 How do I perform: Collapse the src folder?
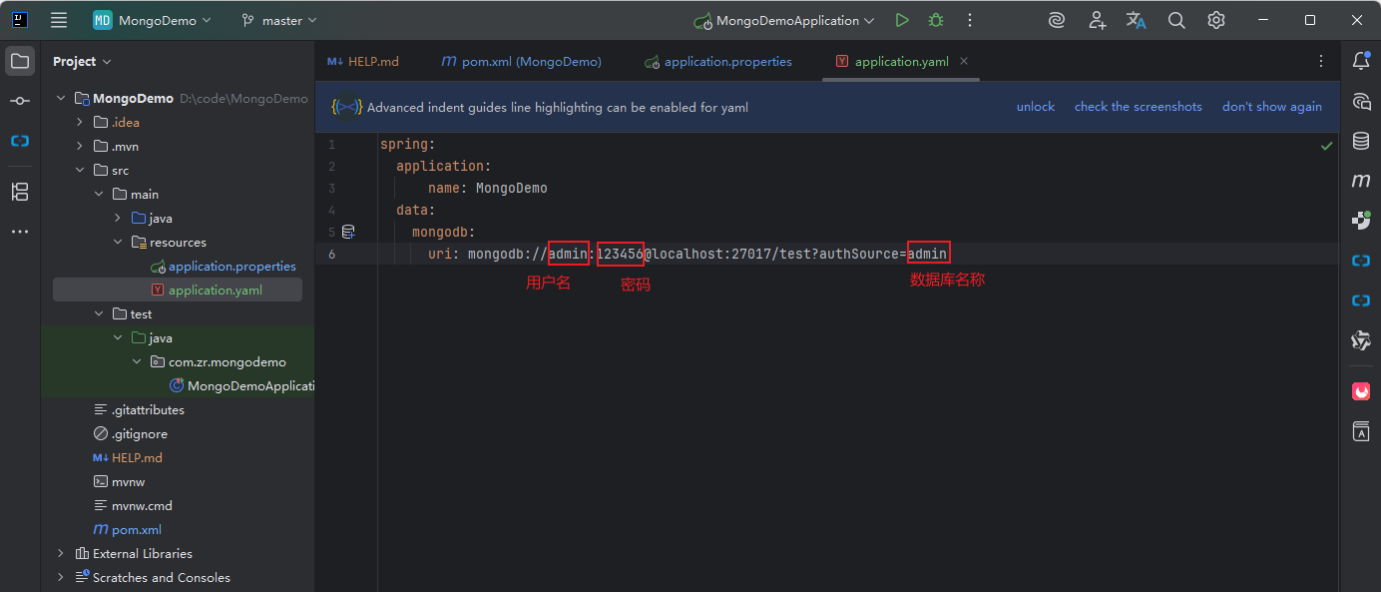coord(79,170)
